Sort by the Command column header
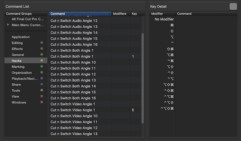Viewport: 241px width, 141px height. click(x=80, y=14)
